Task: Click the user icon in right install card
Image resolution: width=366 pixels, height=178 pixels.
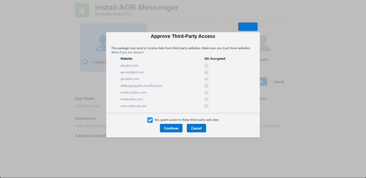Action: [x=264, y=43]
